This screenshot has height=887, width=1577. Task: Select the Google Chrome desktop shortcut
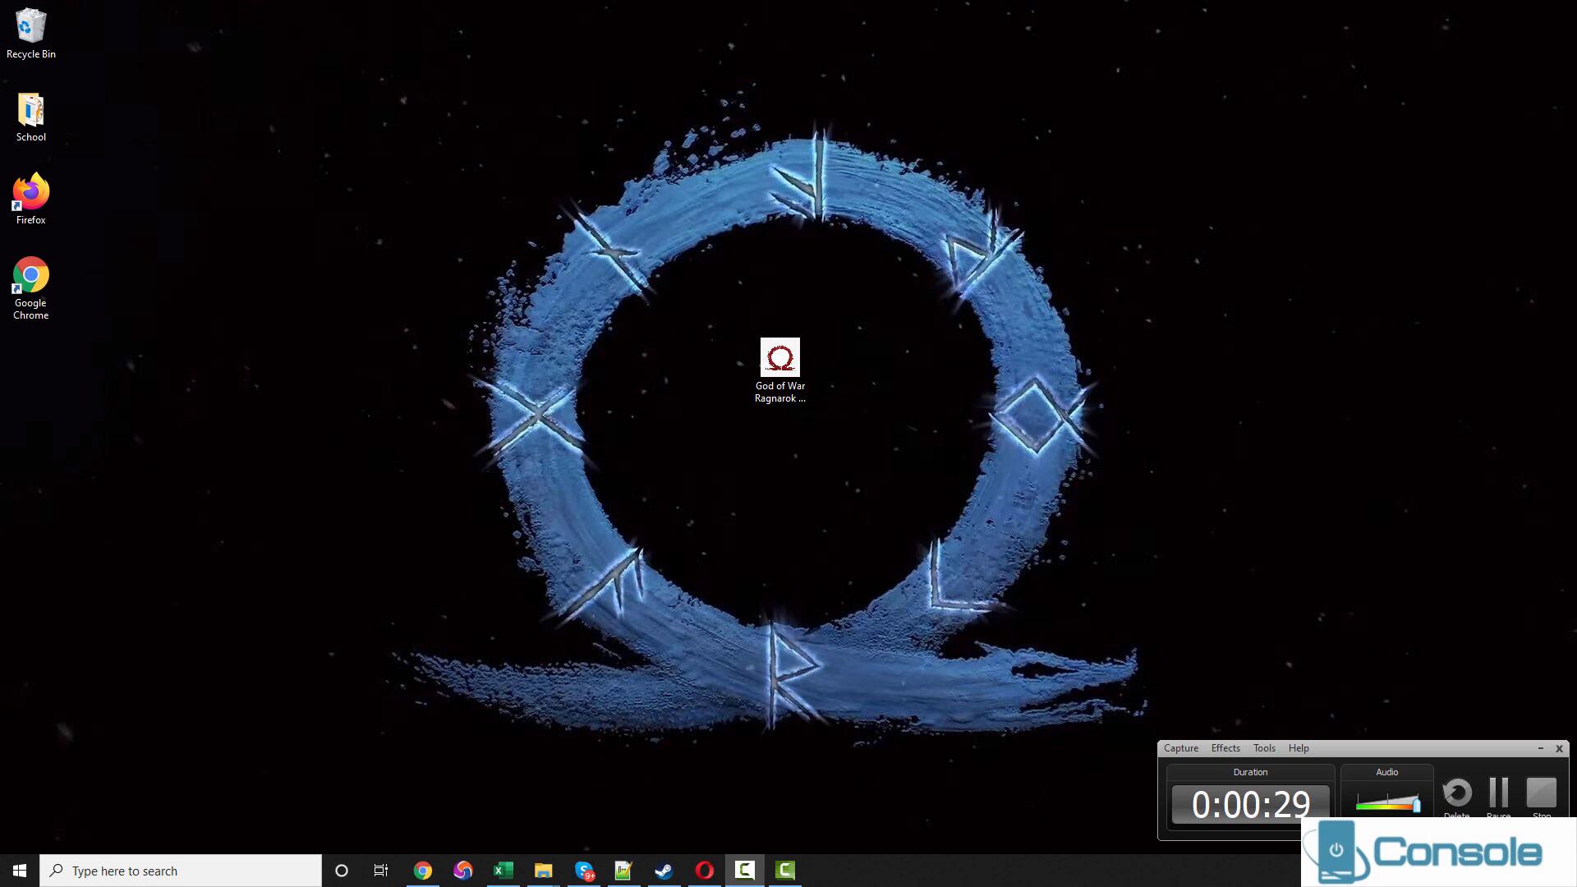click(x=31, y=276)
